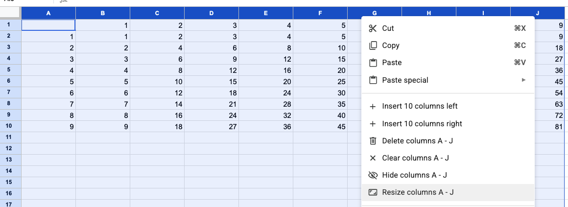Click the Resize columns icon
Viewport: 568px width, 207px height.
pyautogui.click(x=373, y=192)
